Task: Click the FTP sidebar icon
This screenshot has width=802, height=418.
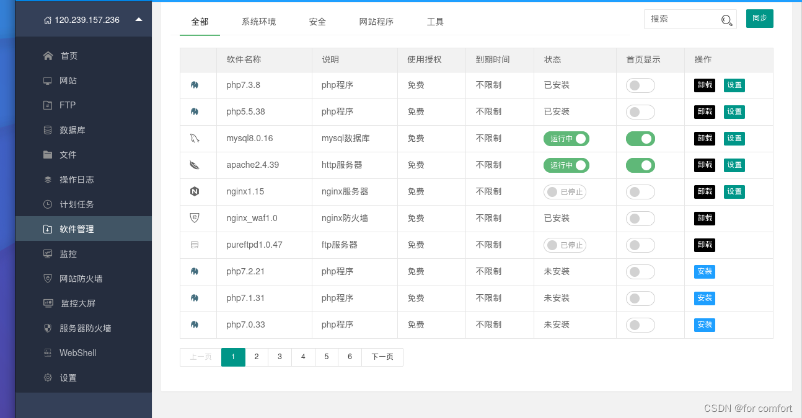Action: tap(48, 105)
